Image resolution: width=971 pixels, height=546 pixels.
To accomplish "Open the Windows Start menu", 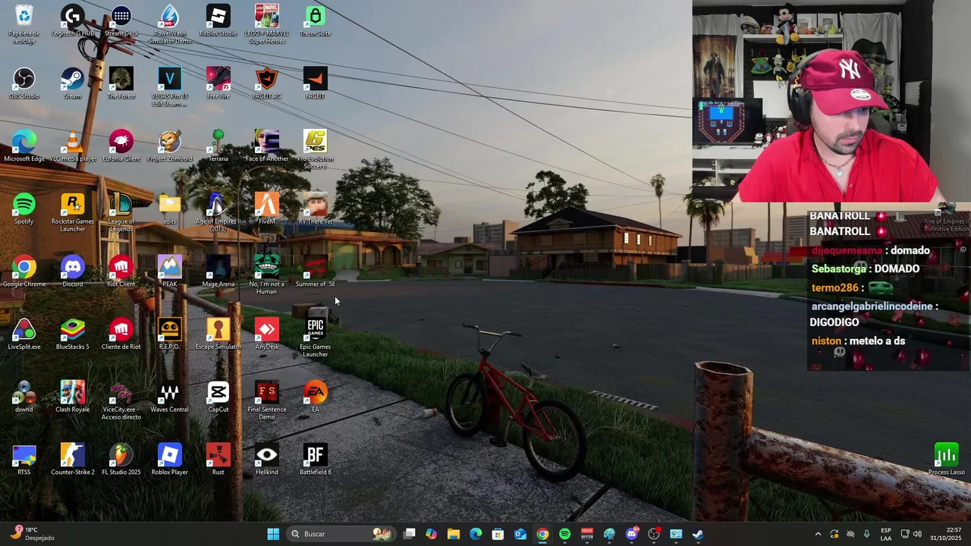I will (273, 534).
